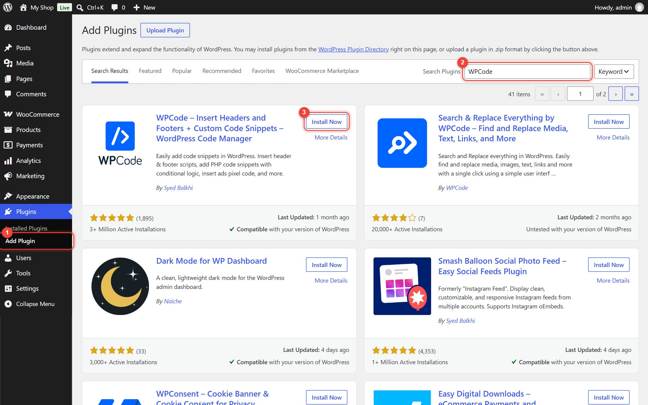Click the Dark Mode moon plugin thumbnail
Image resolution: width=648 pixels, height=405 pixels.
point(120,286)
